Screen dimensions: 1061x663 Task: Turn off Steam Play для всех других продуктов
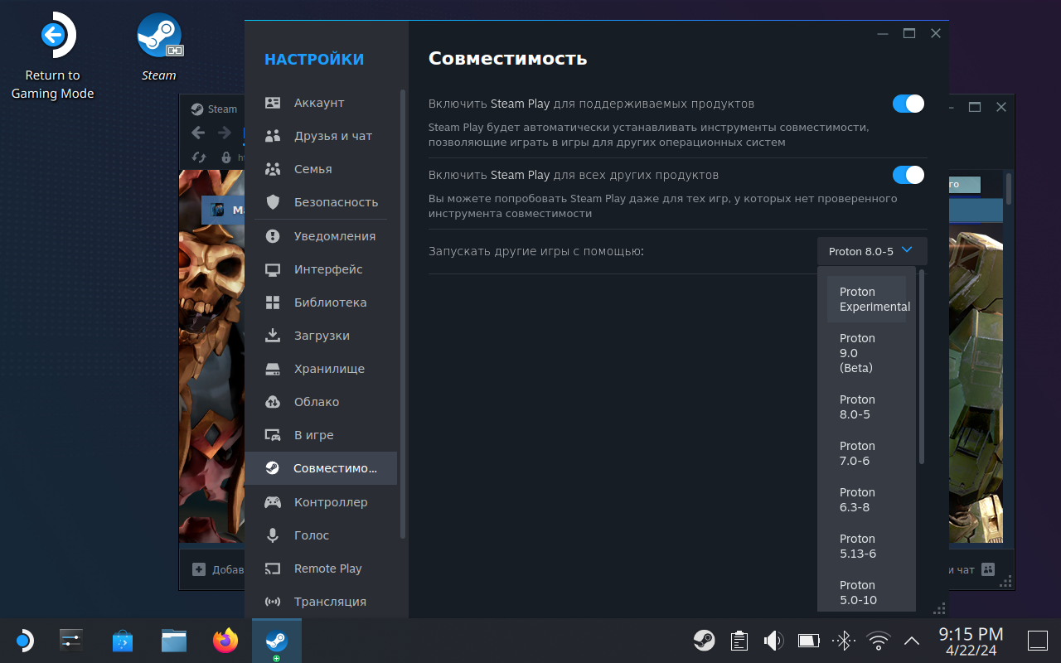908,175
